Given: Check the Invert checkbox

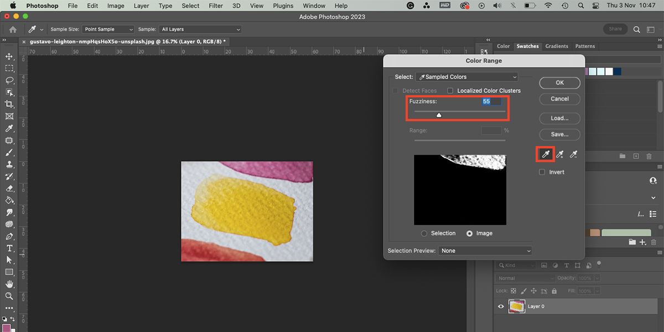Looking at the screenshot, I should [543, 172].
